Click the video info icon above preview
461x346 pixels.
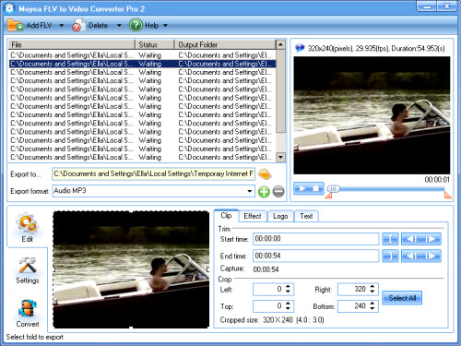click(300, 48)
